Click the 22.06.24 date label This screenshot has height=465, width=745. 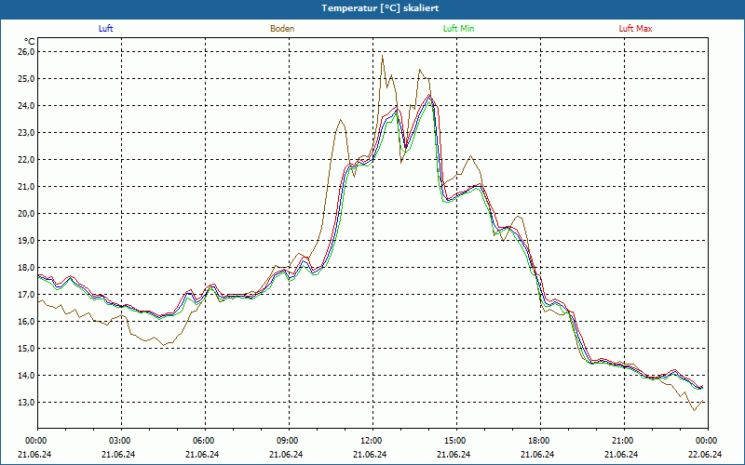[705, 454]
